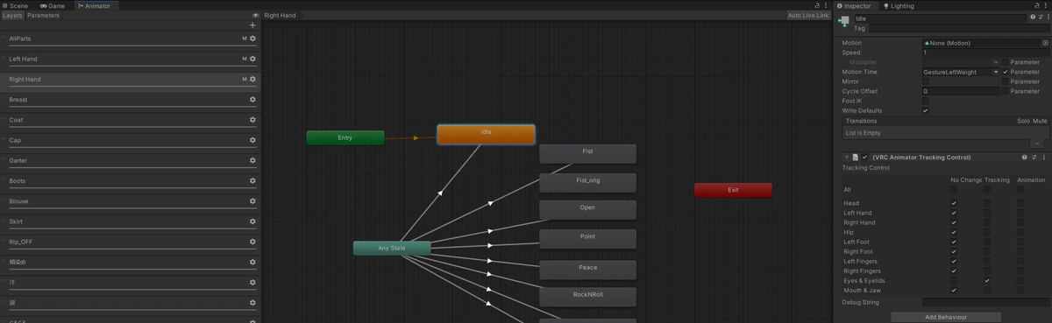This screenshot has height=323, width=1052.
Task: Toggle Write Defaults checkbox
Action: click(x=926, y=110)
